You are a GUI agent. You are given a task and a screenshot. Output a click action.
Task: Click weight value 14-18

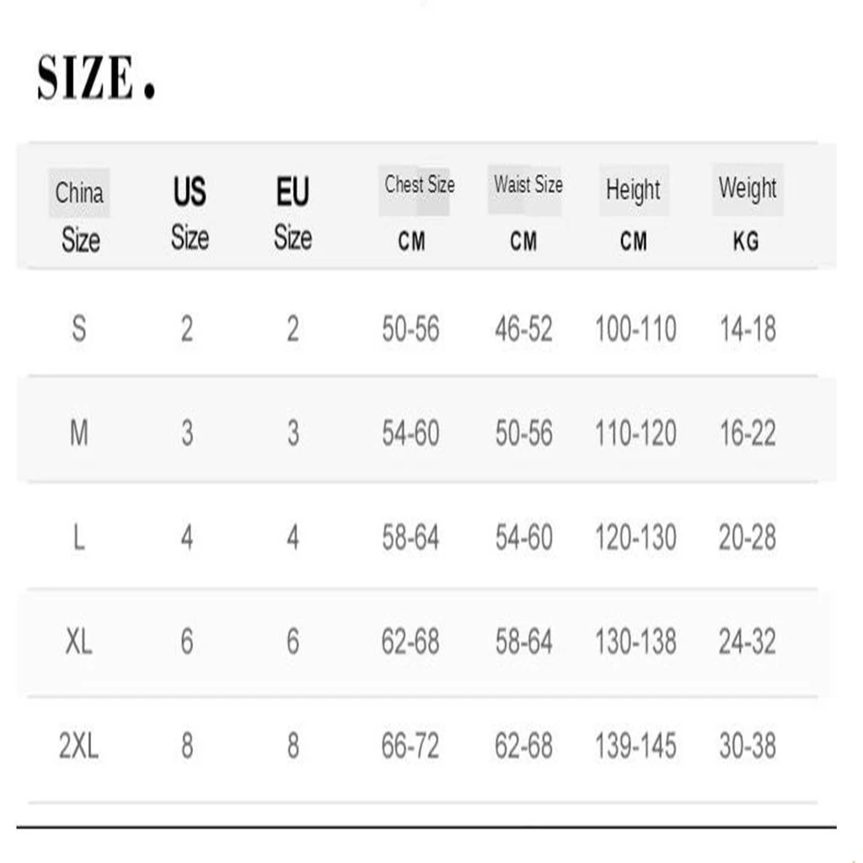click(747, 329)
